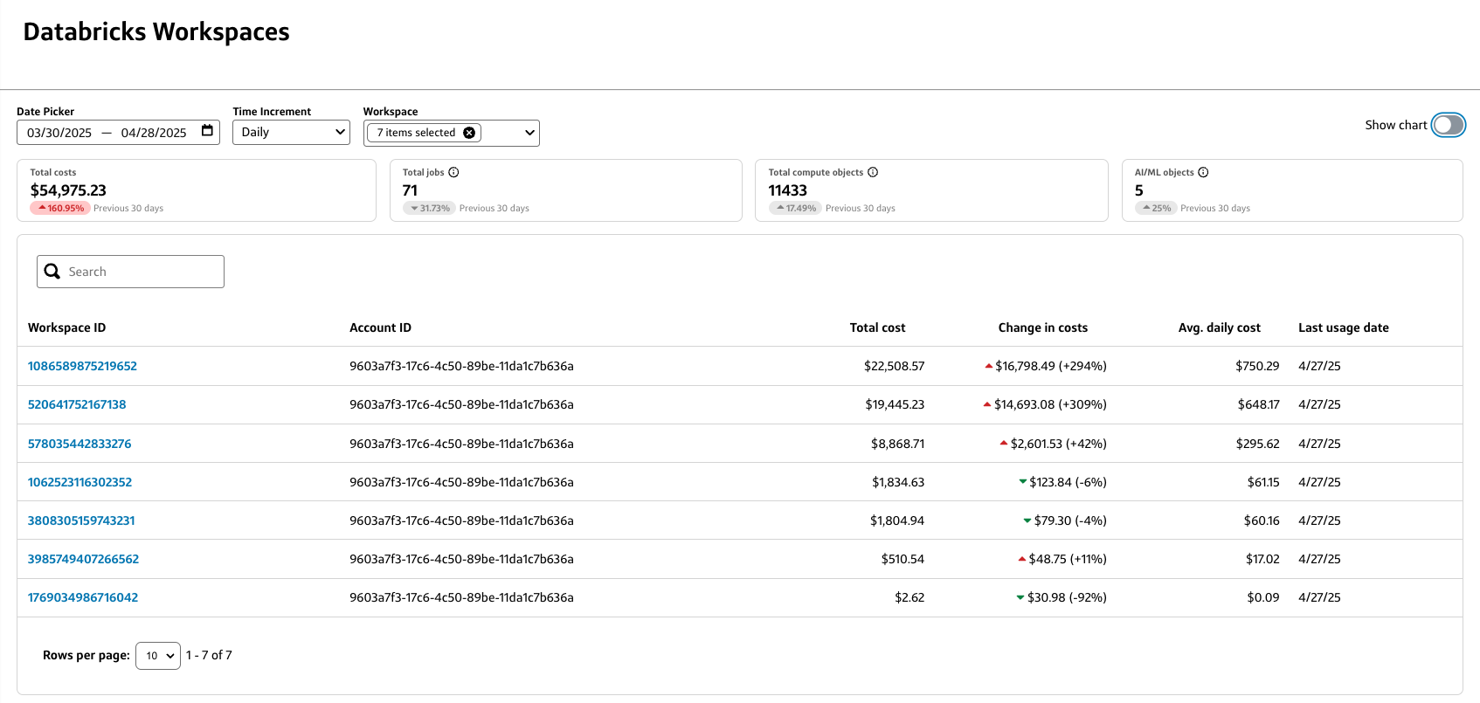Open workspace 3985749407266562
This screenshot has height=703, width=1480.
(x=83, y=559)
